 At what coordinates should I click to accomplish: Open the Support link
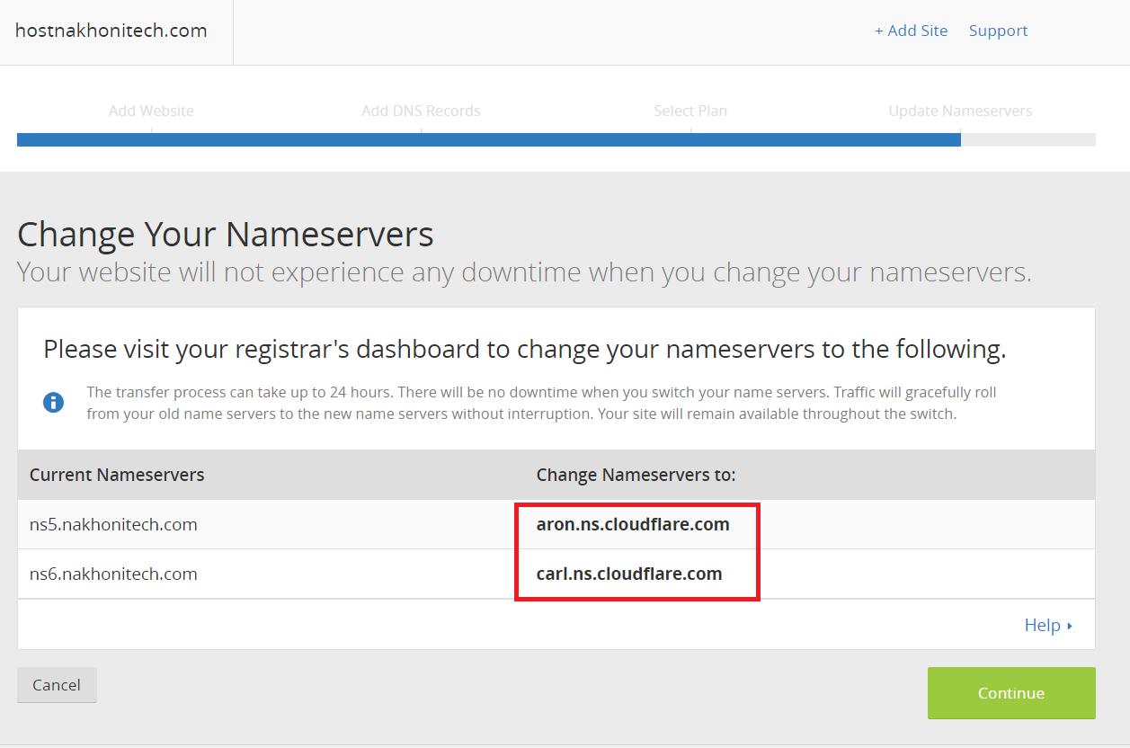[x=998, y=31]
